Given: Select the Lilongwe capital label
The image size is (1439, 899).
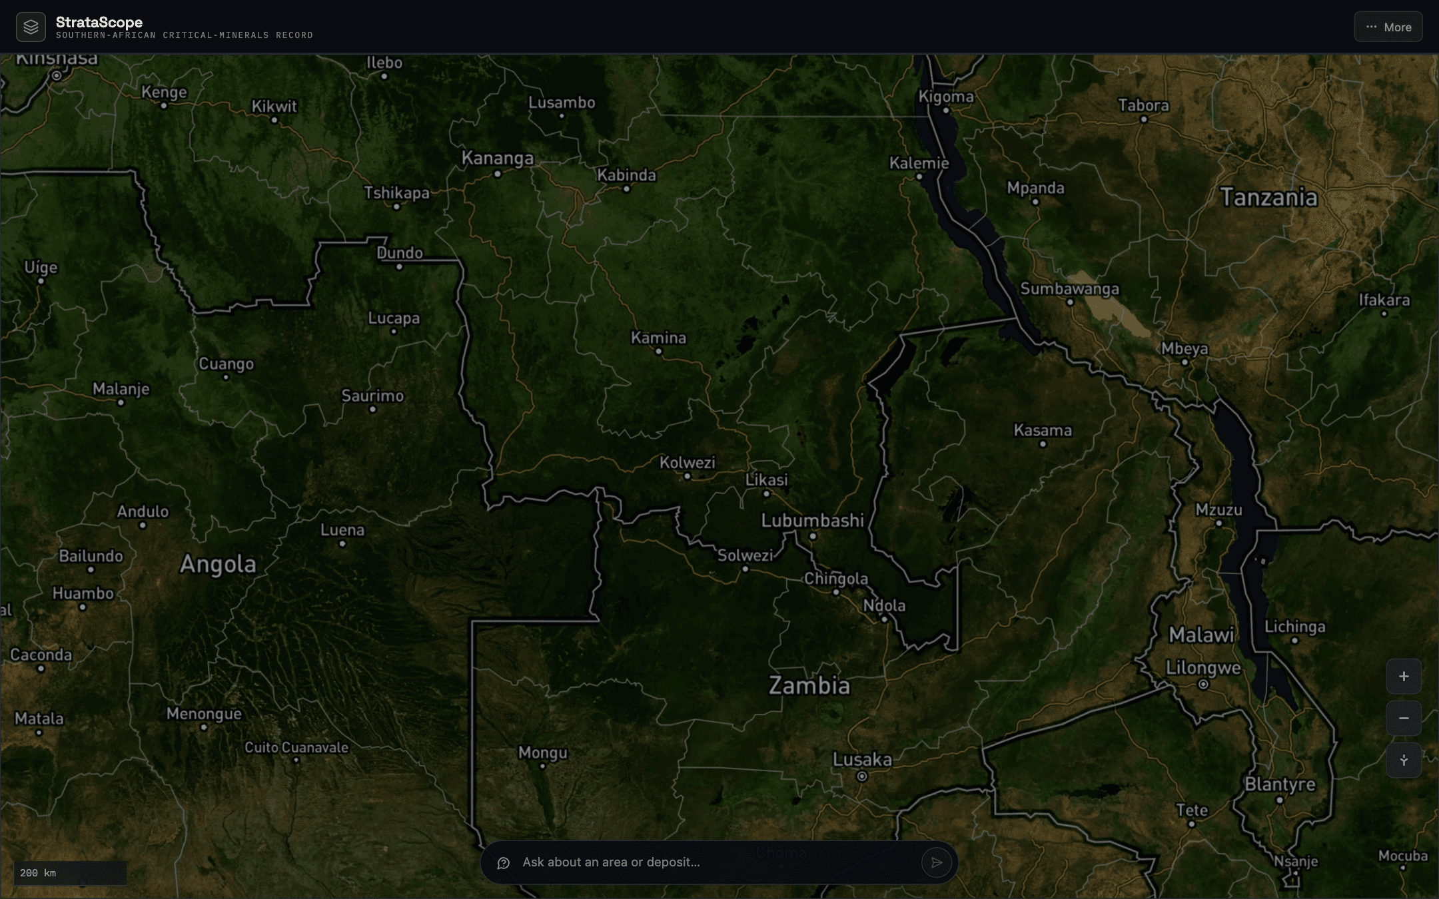Looking at the screenshot, I should pyautogui.click(x=1203, y=668).
